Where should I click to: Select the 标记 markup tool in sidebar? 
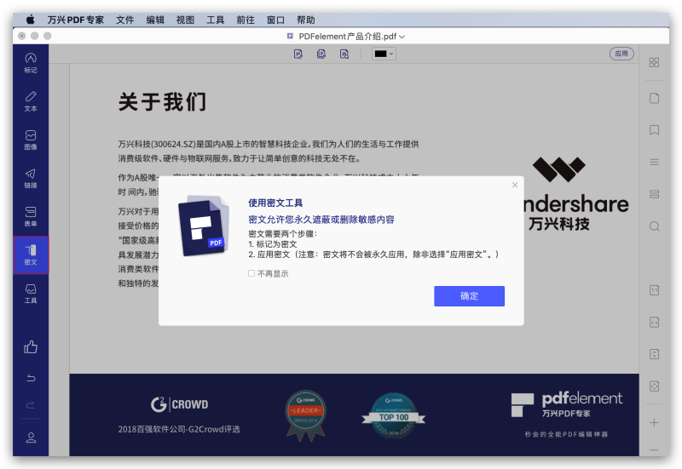31,63
